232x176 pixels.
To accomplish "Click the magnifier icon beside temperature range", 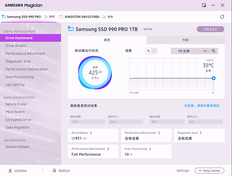I will [214, 51].
